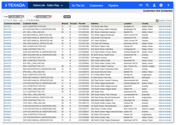Jump to the Last page link

coord(22,20)
